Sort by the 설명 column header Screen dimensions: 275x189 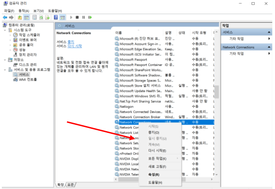170,33
